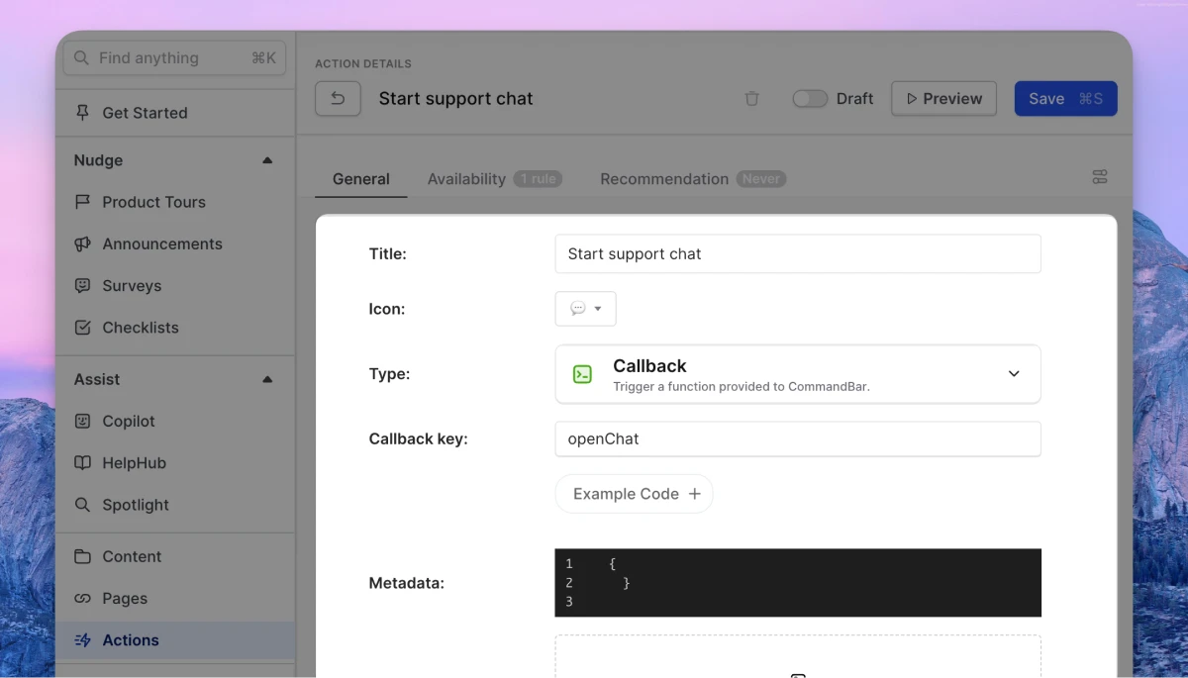Click the Pages link icon
This screenshot has width=1188, height=678.
83,598
